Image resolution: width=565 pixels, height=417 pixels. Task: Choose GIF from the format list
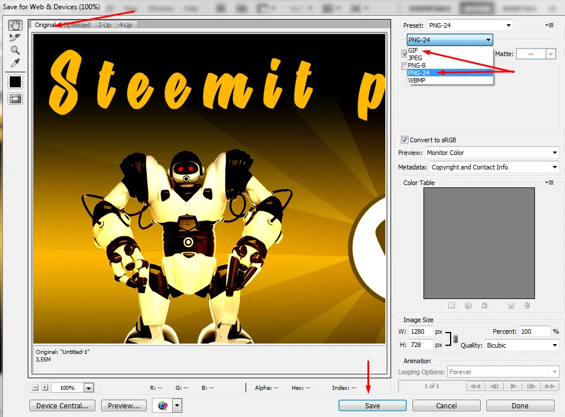pyautogui.click(x=449, y=50)
